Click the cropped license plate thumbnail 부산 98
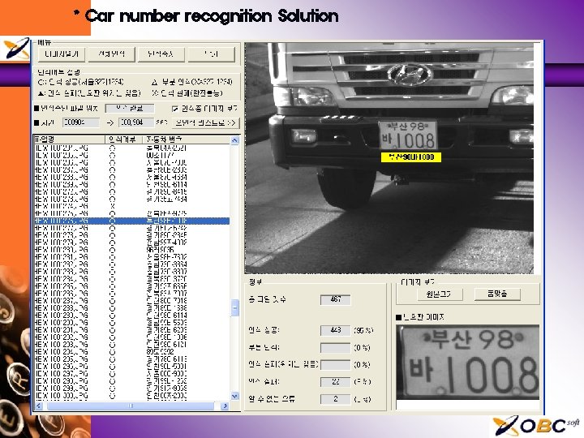 coord(468,362)
